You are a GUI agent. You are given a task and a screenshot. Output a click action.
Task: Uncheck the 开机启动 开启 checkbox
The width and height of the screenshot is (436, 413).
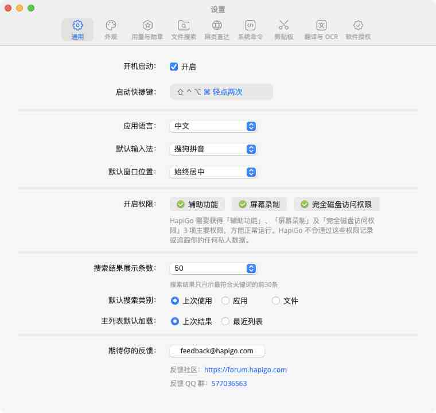pyautogui.click(x=174, y=67)
